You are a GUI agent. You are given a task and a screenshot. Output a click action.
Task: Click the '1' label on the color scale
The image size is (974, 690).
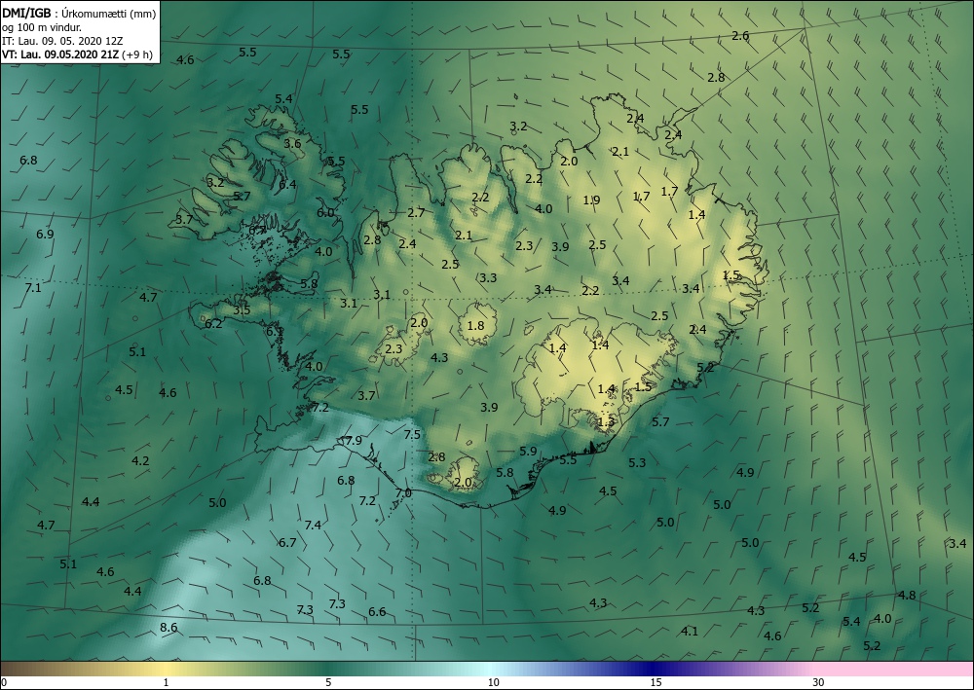tap(166, 682)
